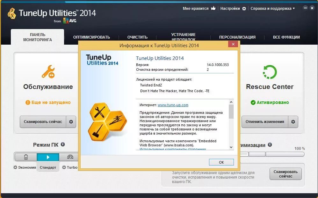
Task: Click the green Rescue Center arrow icon
Action: point(270,72)
